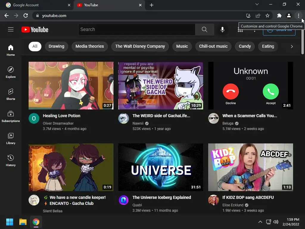This screenshot has width=305, height=229.
Task: Open History in the sidebar
Action: [11, 160]
